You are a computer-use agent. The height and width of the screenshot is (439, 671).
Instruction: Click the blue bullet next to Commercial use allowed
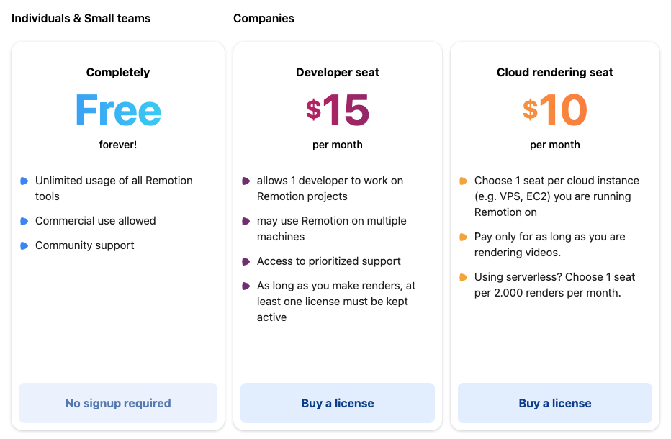click(x=25, y=221)
